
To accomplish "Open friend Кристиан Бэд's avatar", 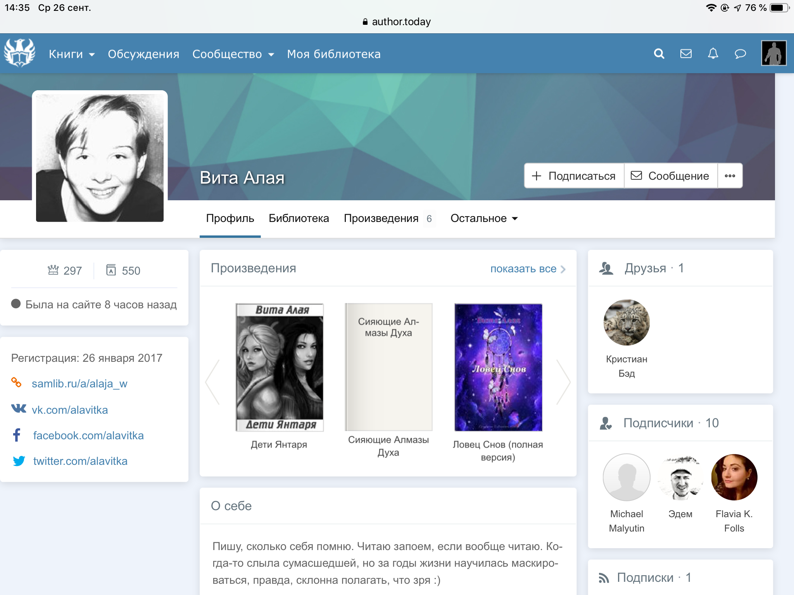I will click(x=627, y=322).
